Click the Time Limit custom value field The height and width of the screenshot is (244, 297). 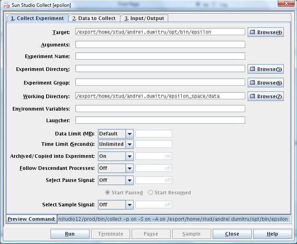pyautogui.click(x=154, y=144)
